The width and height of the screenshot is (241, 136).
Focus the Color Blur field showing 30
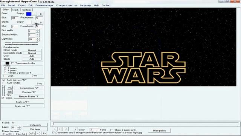coord(15,18)
